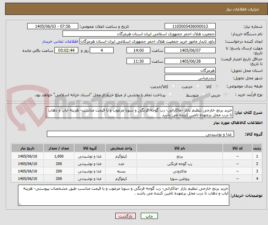Click the resize handle of buyer notes box
268x225 pixels.
[x=20, y=204]
